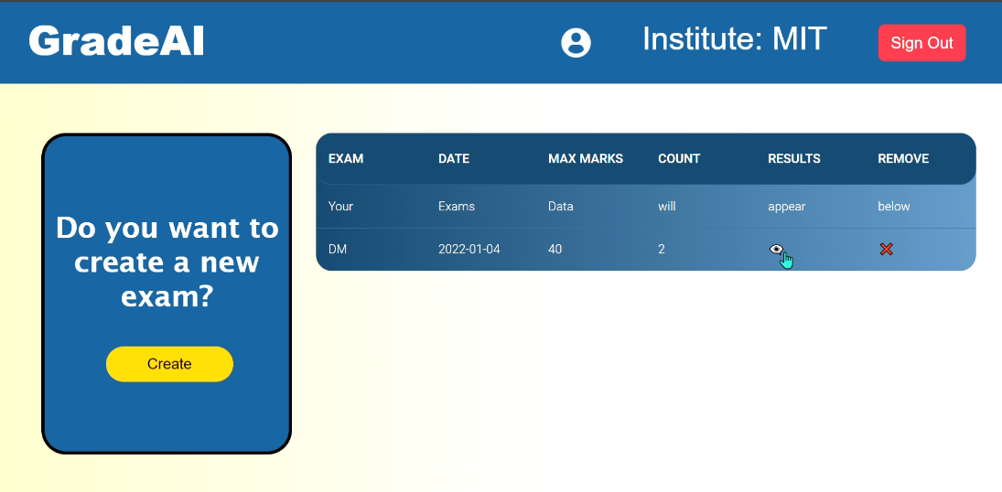Select the EXAM column header

[x=346, y=158]
